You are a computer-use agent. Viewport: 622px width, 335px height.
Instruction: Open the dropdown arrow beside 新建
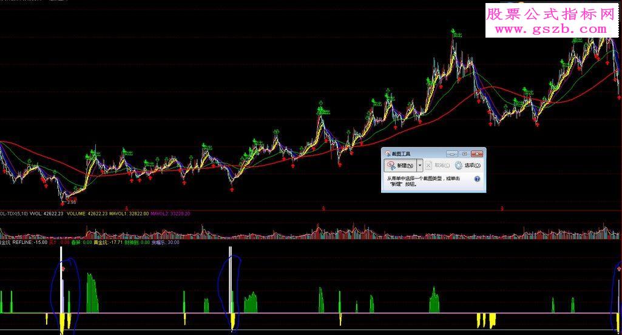(420, 166)
